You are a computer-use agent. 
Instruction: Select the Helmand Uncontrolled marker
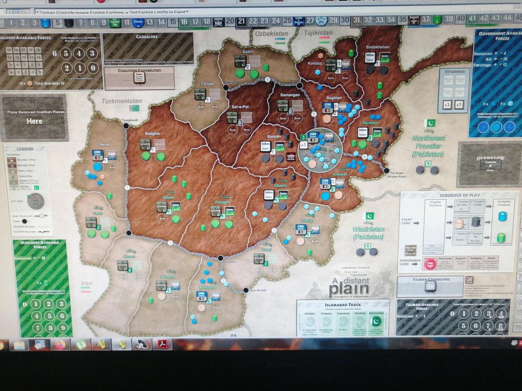pos(161,285)
